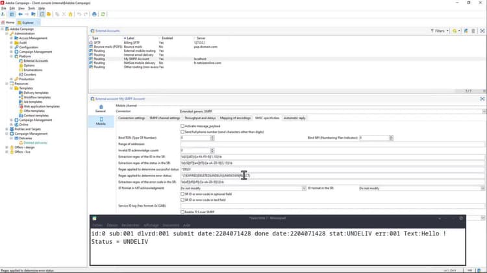The width and height of the screenshot is (487, 273).
Task: Open the SMPP channel settings tab
Action: [165, 118]
